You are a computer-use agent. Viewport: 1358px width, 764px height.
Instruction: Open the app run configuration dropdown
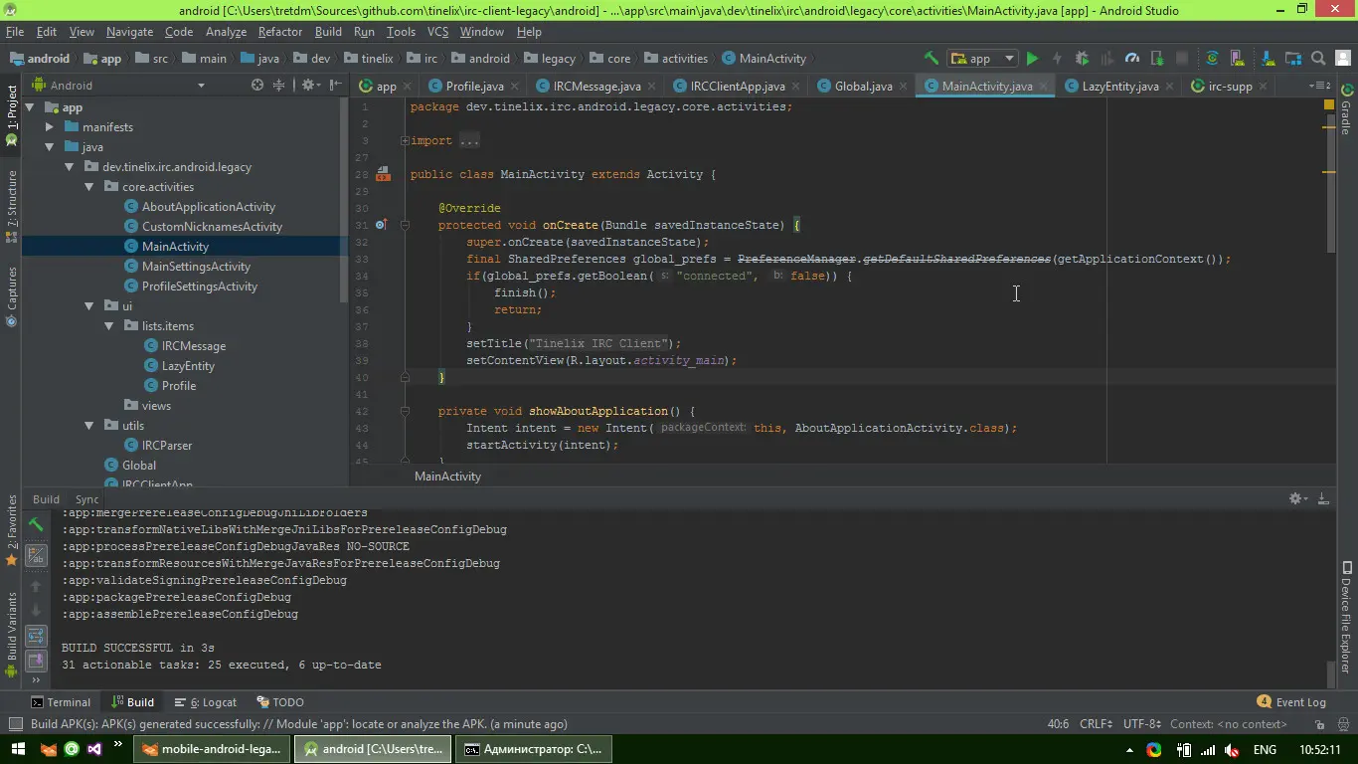pyautogui.click(x=982, y=59)
